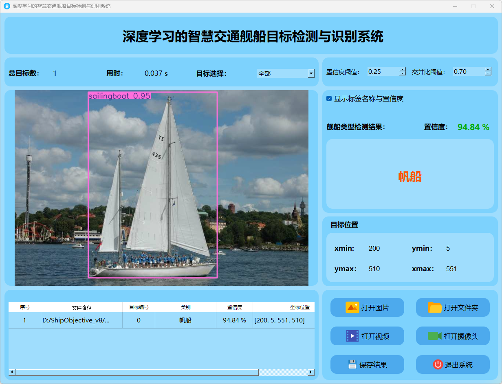502x384 pixels.
Task: Increase the confidence threshold using up arrow
Action: 403,69
